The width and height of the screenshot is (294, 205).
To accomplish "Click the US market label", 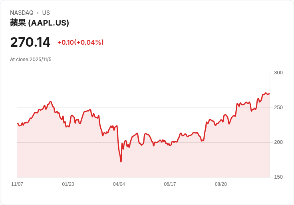I will 46,13.
